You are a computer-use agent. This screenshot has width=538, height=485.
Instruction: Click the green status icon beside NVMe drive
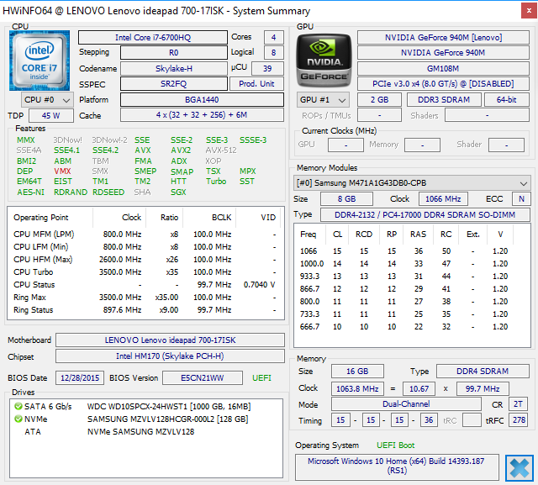[18, 419]
